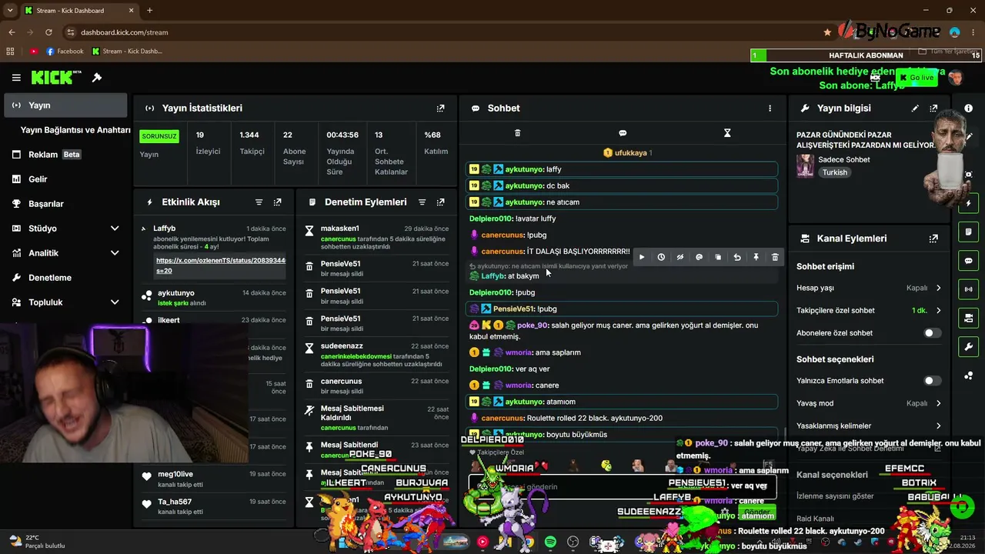Delete the message using the action bar trash icon
The image size is (985, 554).
click(775, 257)
